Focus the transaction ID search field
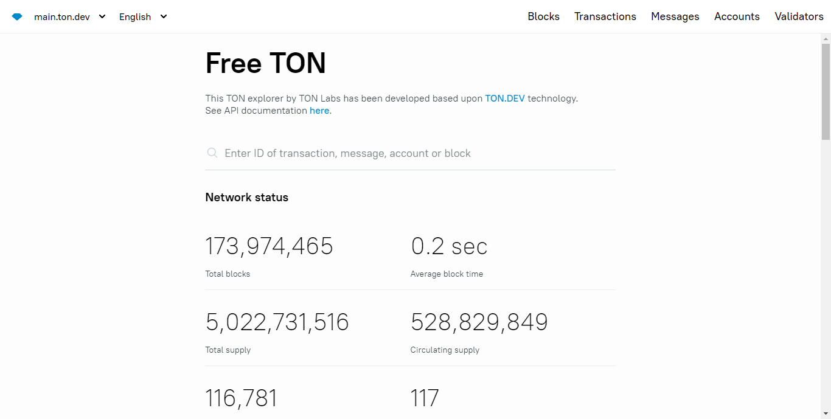The image size is (831, 419). [x=414, y=153]
